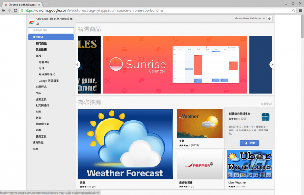Image resolution: width=304 pixels, height=195 pixels.
Task: Expand the dennis@mobile01.com account dropdown
Action: [250, 19]
